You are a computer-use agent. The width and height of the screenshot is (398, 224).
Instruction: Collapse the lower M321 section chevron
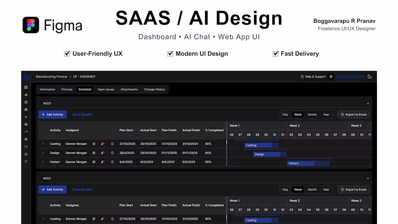tap(368, 178)
